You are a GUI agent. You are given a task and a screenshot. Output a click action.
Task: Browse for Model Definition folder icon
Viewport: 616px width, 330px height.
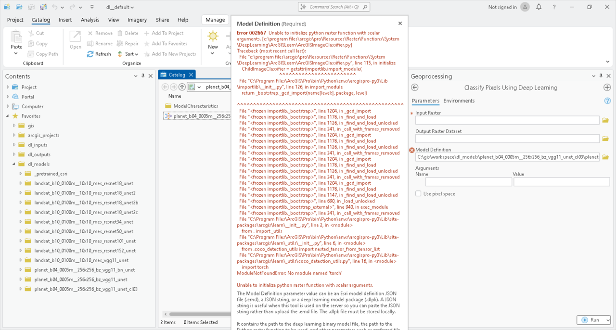tap(605, 157)
